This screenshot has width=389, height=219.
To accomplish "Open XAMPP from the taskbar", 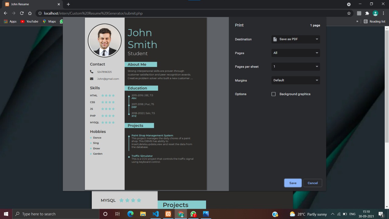I will click(x=168, y=214).
